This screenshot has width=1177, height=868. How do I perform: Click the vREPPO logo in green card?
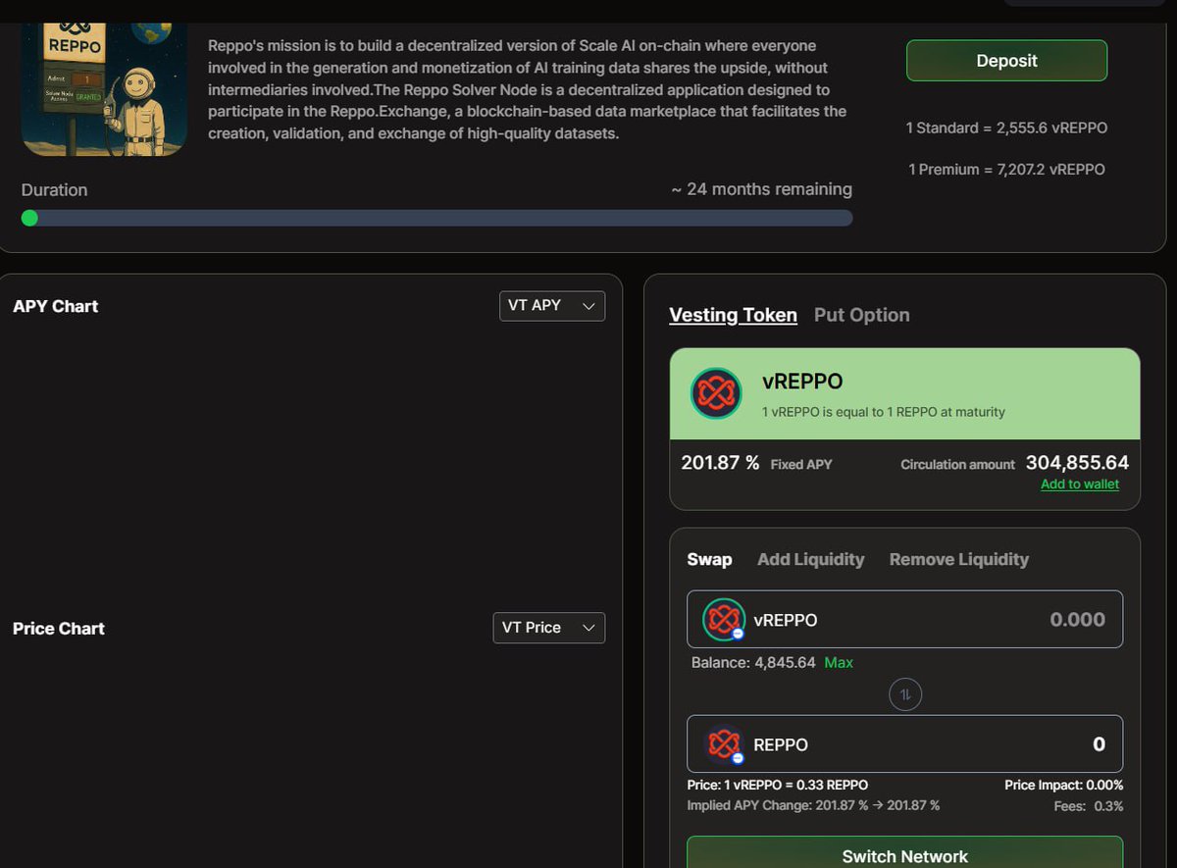717,393
